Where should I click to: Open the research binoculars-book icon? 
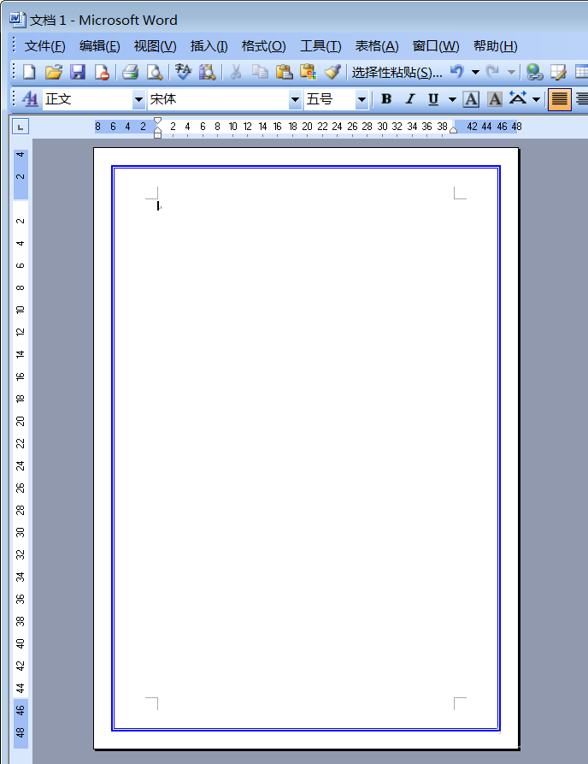pyautogui.click(x=207, y=72)
